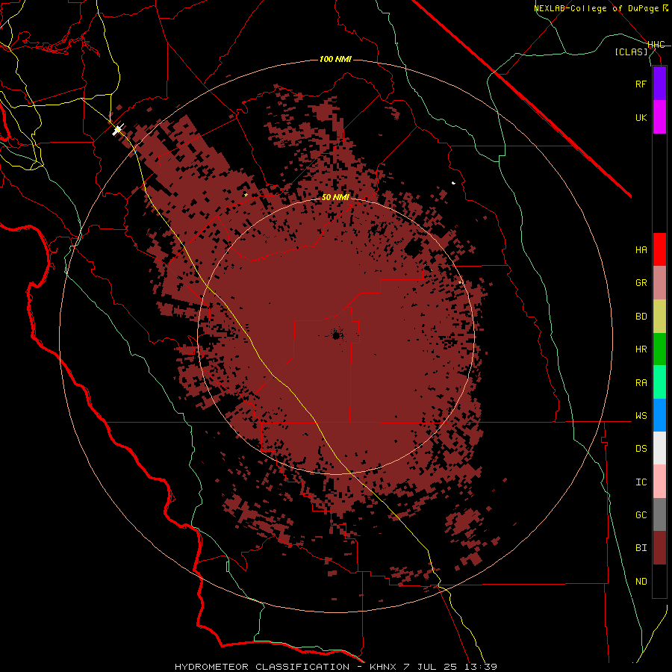Click the RF purple legend swatch
The image size is (672, 672).
659,84
